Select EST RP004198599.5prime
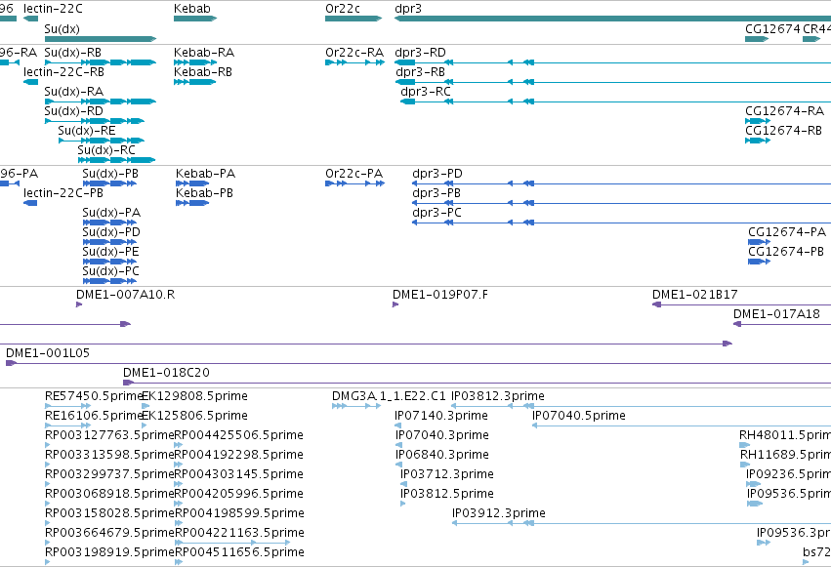Screen dimensions: 831x567 [179, 523]
